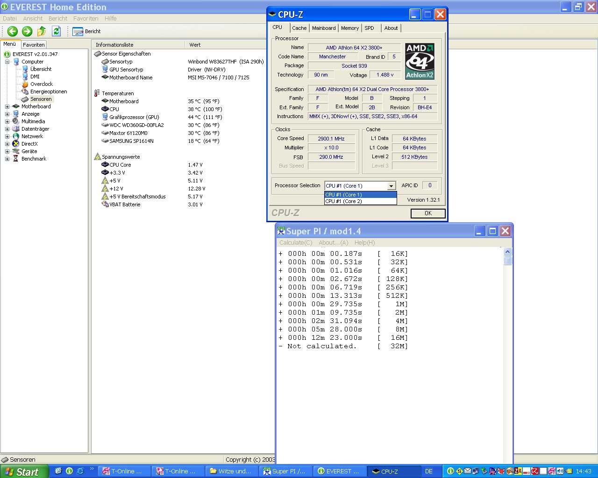Click the Informationsliste column header
This screenshot has height=478, width=598.
point(138,45)
